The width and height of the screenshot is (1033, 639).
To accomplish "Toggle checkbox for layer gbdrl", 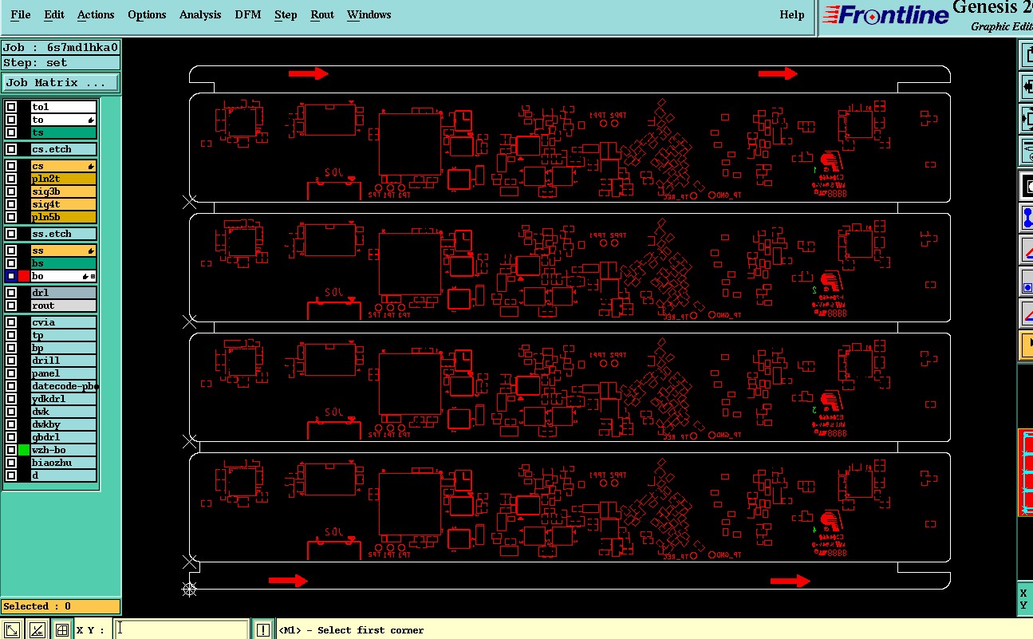I will 11,437.
